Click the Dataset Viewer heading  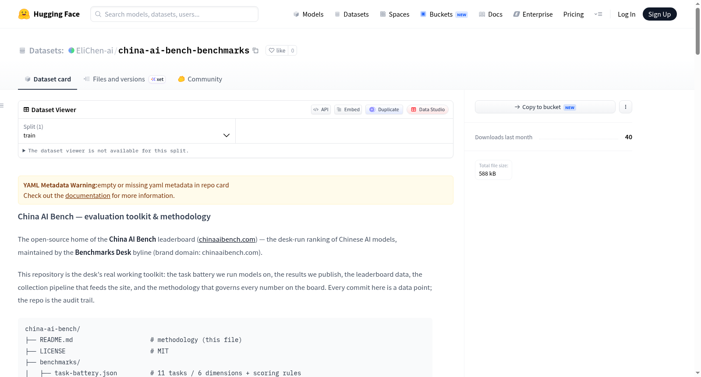click(50, 110)
